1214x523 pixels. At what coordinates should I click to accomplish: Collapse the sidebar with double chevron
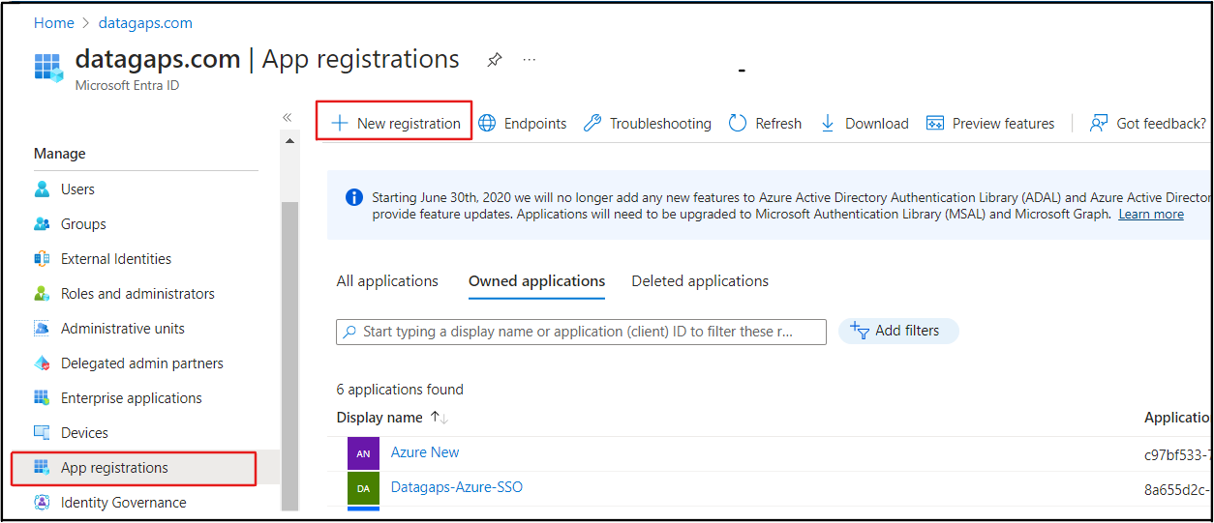tap(287, 117)
